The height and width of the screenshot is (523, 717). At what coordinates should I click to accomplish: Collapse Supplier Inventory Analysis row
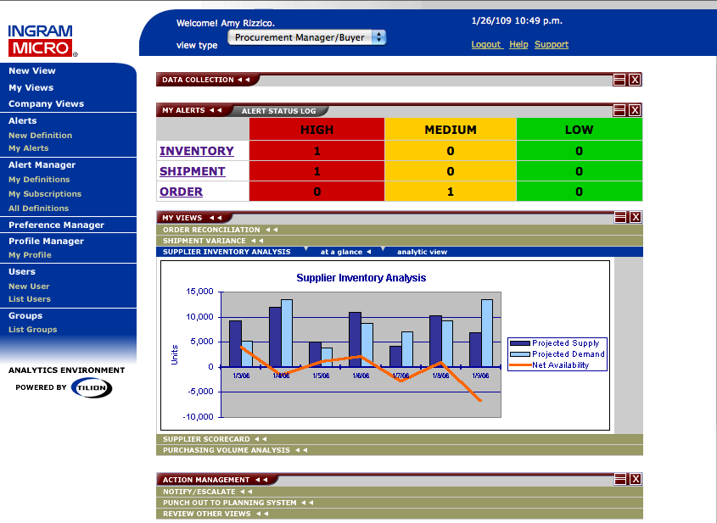coord(227,252)
